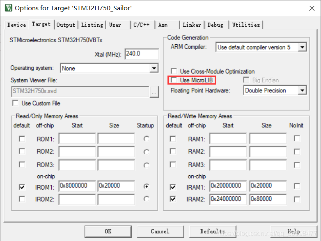Expand the Operating system dropdown
The image size is (321, 241).
click(154, 68)
